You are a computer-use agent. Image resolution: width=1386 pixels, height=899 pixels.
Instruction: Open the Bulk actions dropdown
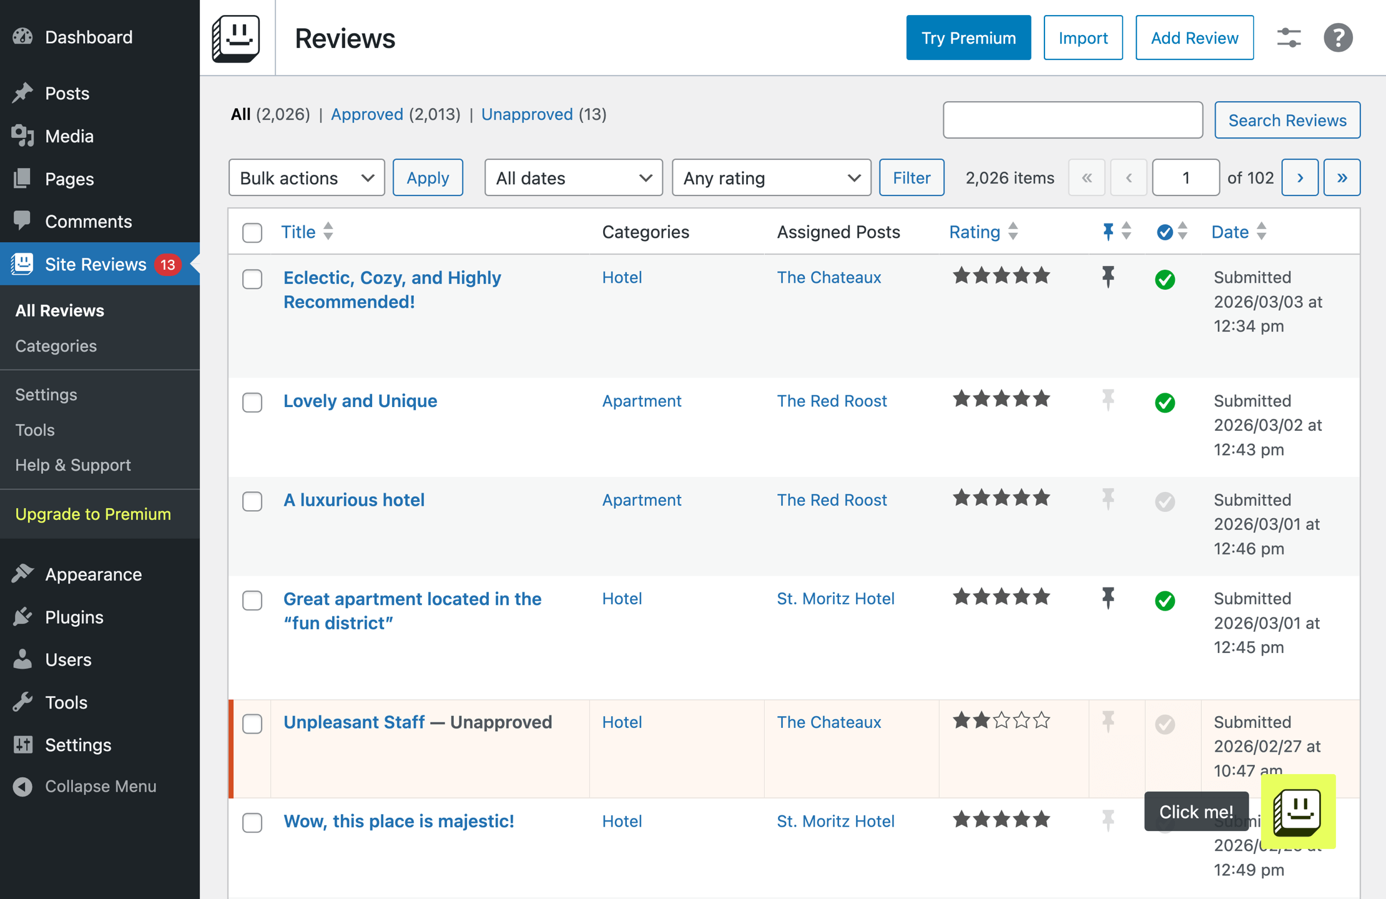tap(307, 178)
